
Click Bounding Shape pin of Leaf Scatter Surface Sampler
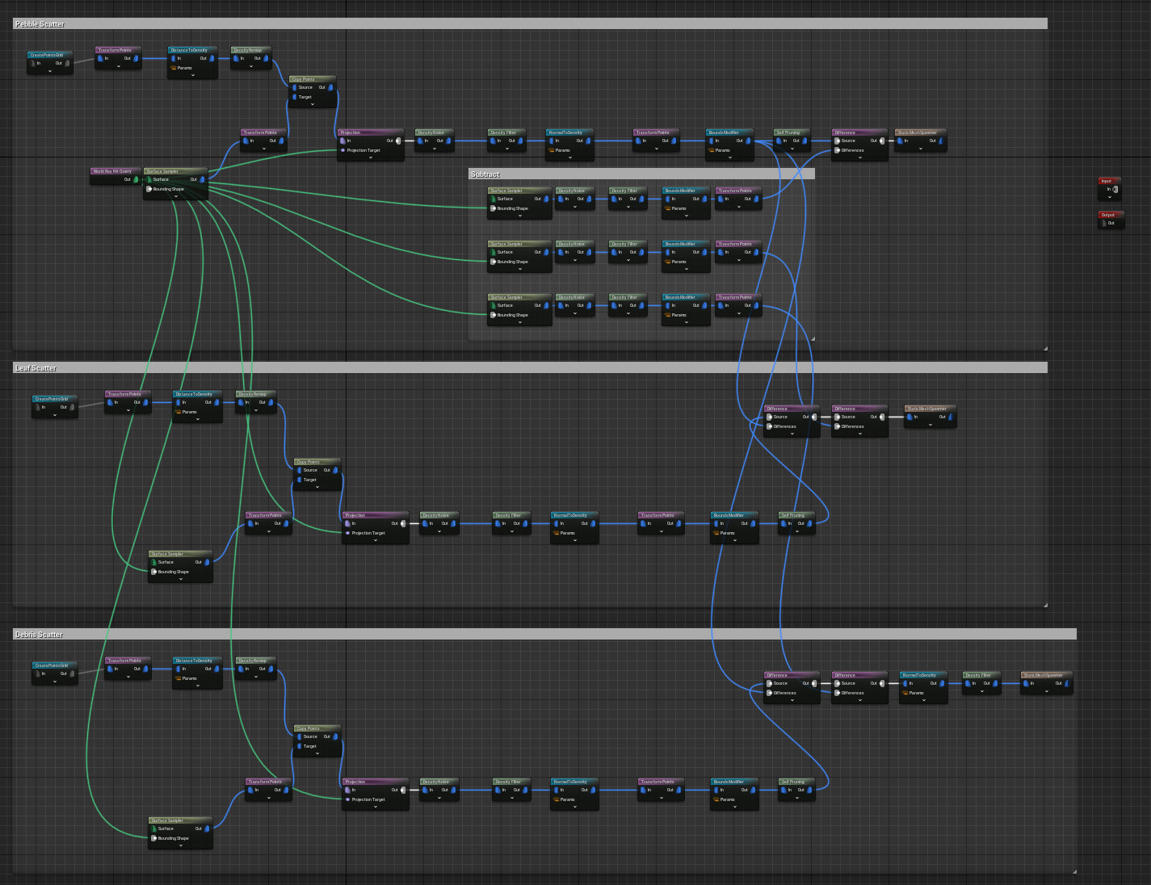[153, 572]
